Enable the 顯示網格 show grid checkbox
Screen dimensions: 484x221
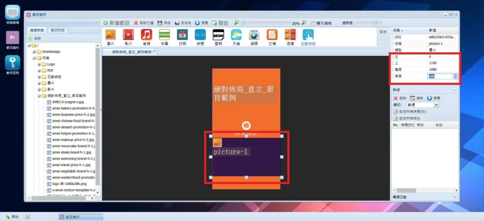pos(313,23)
